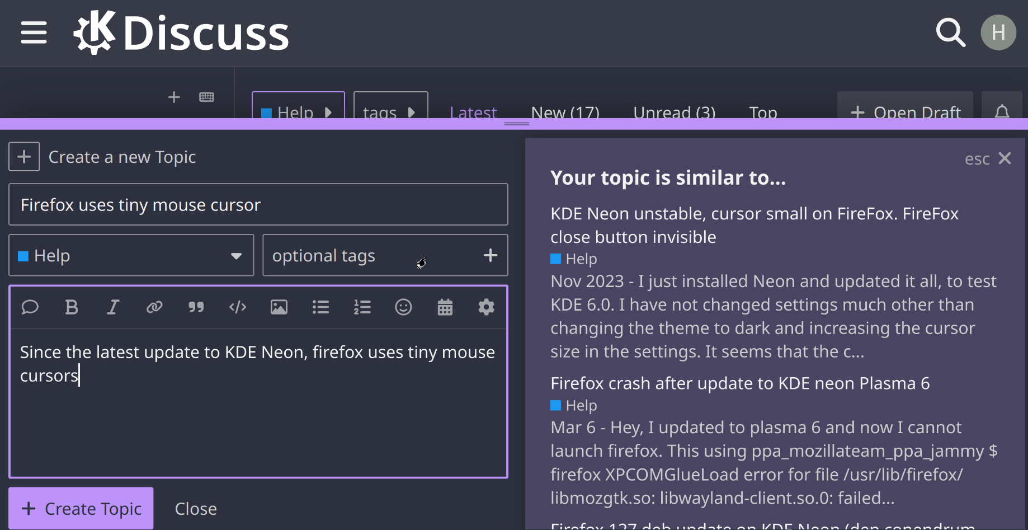Click the 'Create a new Topic' label
This screenshot has width=1028, height=530.
point(122,157)
